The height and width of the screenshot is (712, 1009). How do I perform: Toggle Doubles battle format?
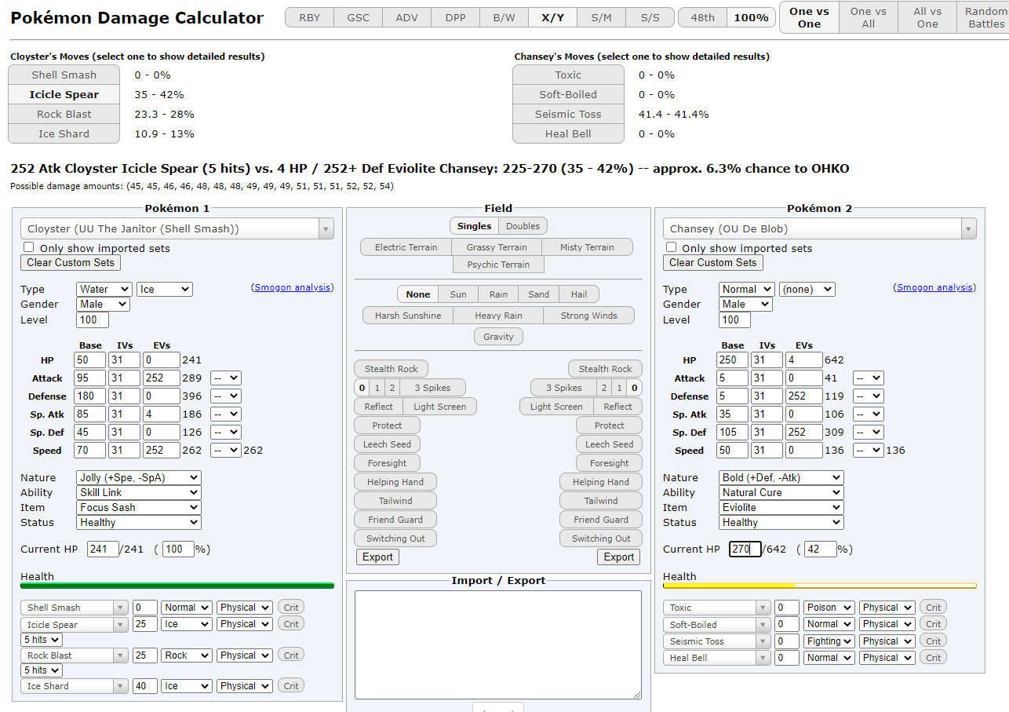[x=523, y=226]
